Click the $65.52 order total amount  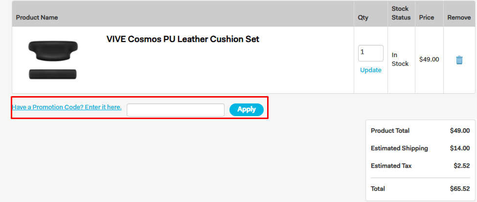460,189
